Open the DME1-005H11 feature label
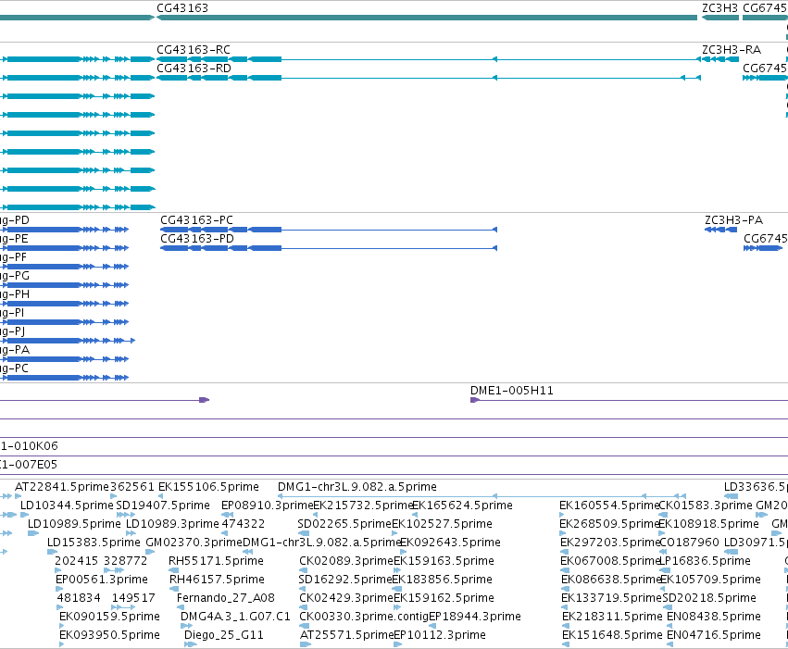Image resolution: width=788 pixels, height=649 pixels. coord(511,391)
